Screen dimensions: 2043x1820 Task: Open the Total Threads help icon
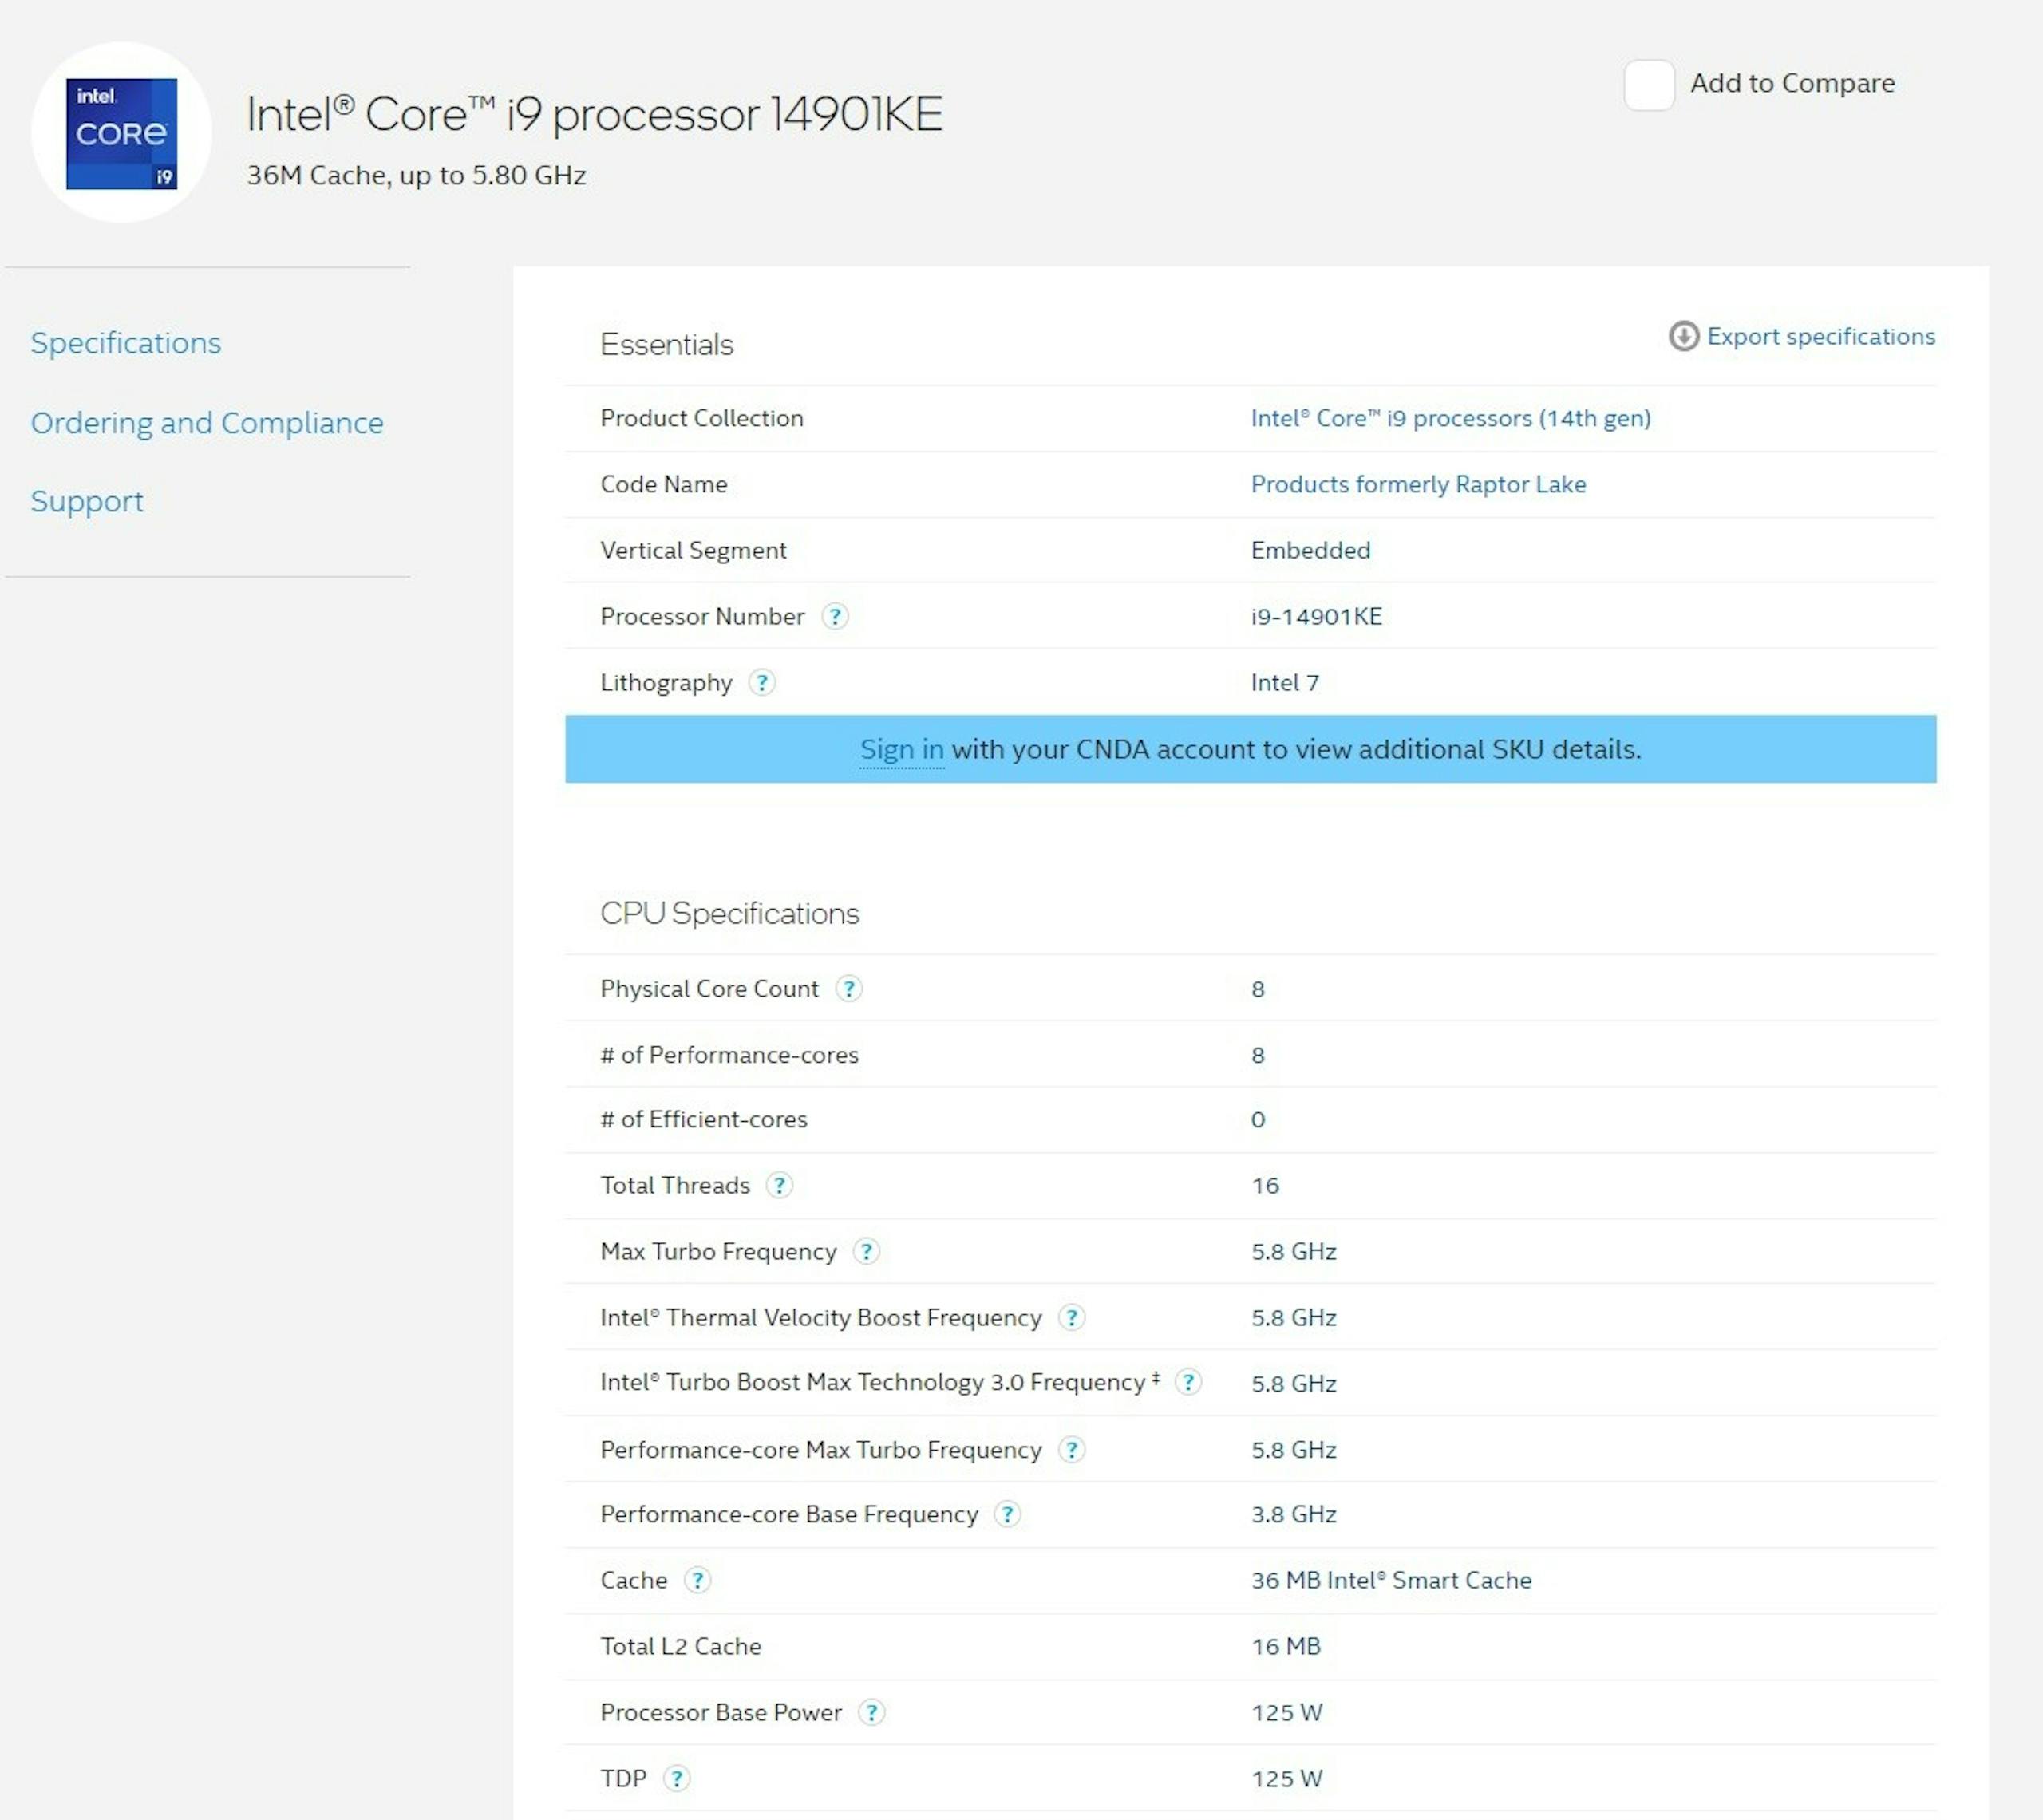click(x=779, y=1185)
